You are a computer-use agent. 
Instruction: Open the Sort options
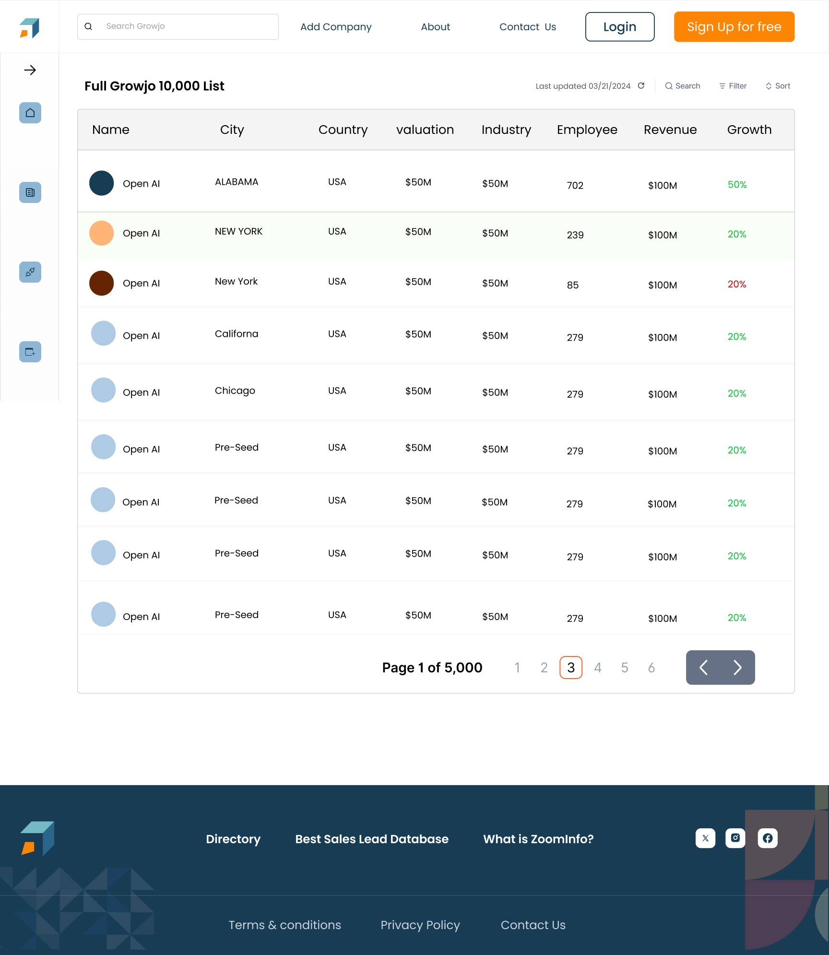tap(778, 86)
